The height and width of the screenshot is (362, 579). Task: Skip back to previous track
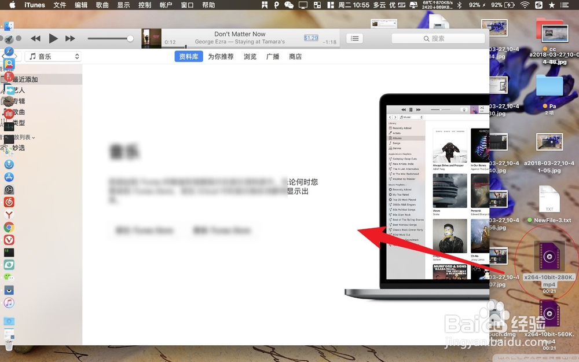[x=35, y=38]
